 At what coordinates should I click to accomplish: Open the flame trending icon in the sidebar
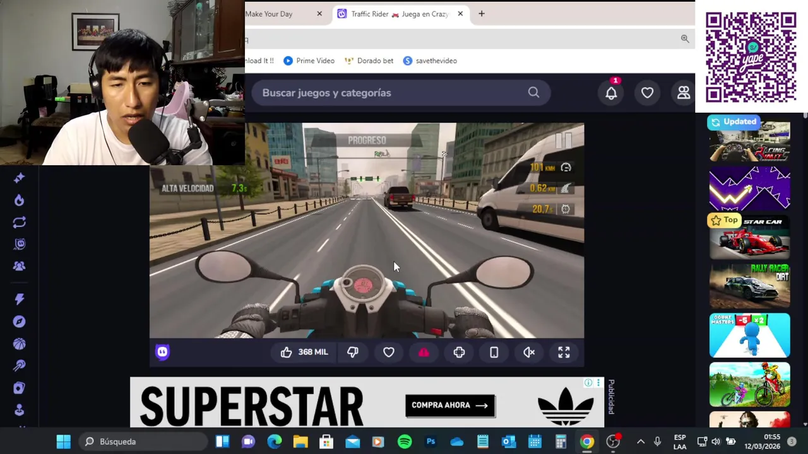pyautogui.click(x=19, y=200)
